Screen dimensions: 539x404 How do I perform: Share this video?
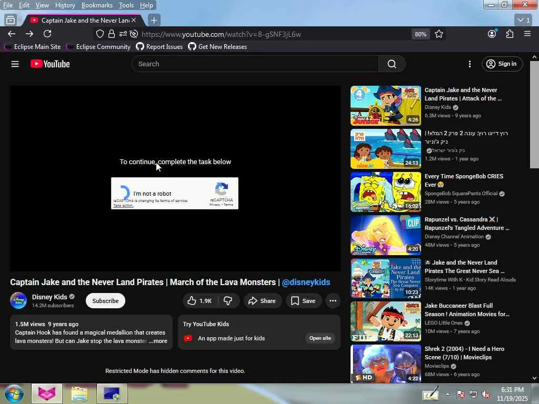tap(262, 301)
